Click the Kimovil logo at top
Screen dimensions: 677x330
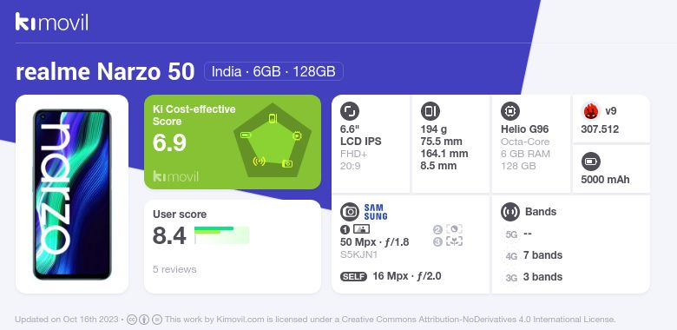click(51, 22)
